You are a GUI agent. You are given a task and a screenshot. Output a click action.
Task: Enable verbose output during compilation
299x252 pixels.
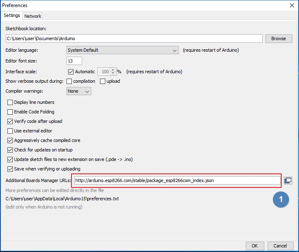click(69, 81)
